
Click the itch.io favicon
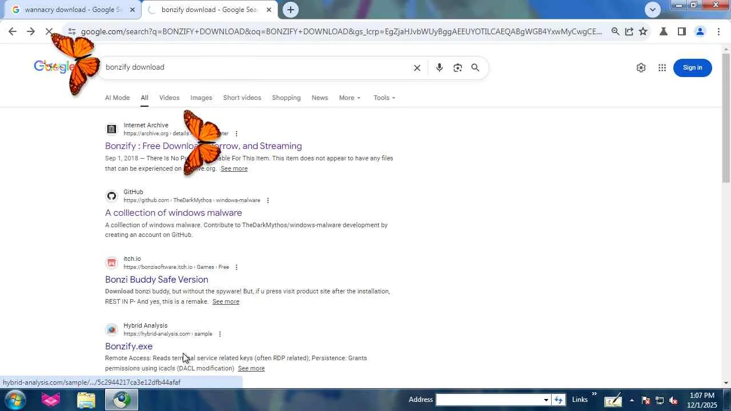click(112, 263)
